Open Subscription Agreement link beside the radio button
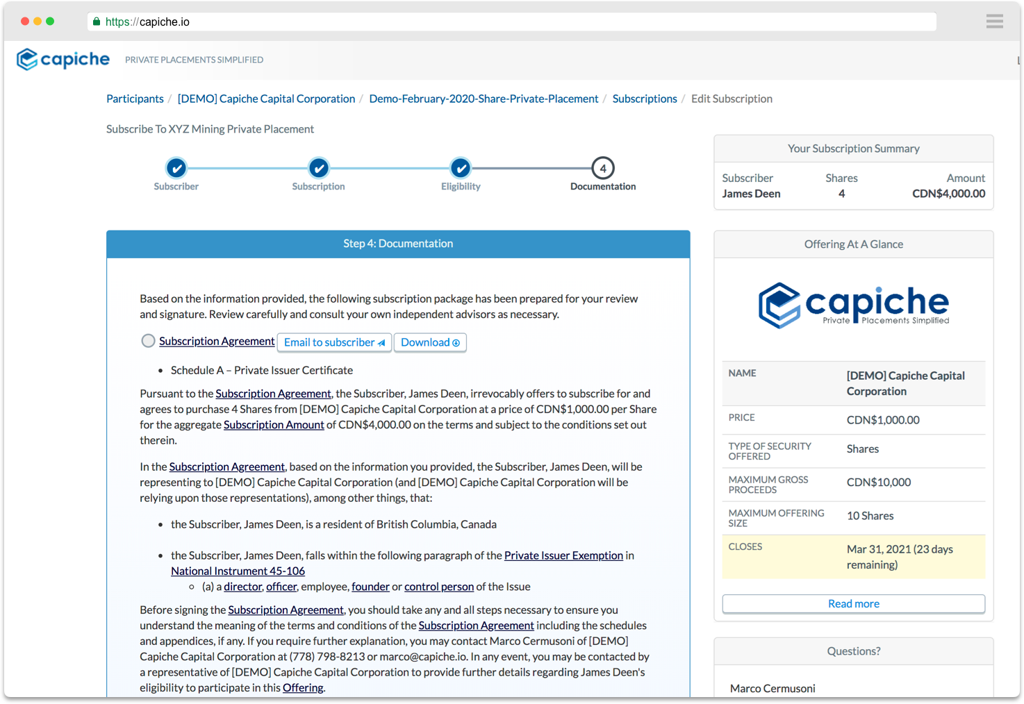Image resolution: width=1024 pixels, height=704 pixels. coord(217,341)
